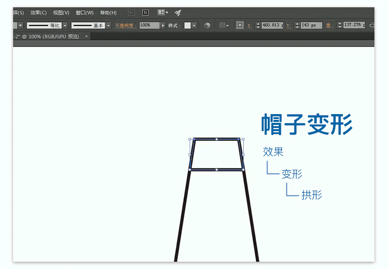The width and height of the screenshot is (388, 269).
Task: Expand the 基本 brush definition dropdown
Action: [x=108, y=26]
